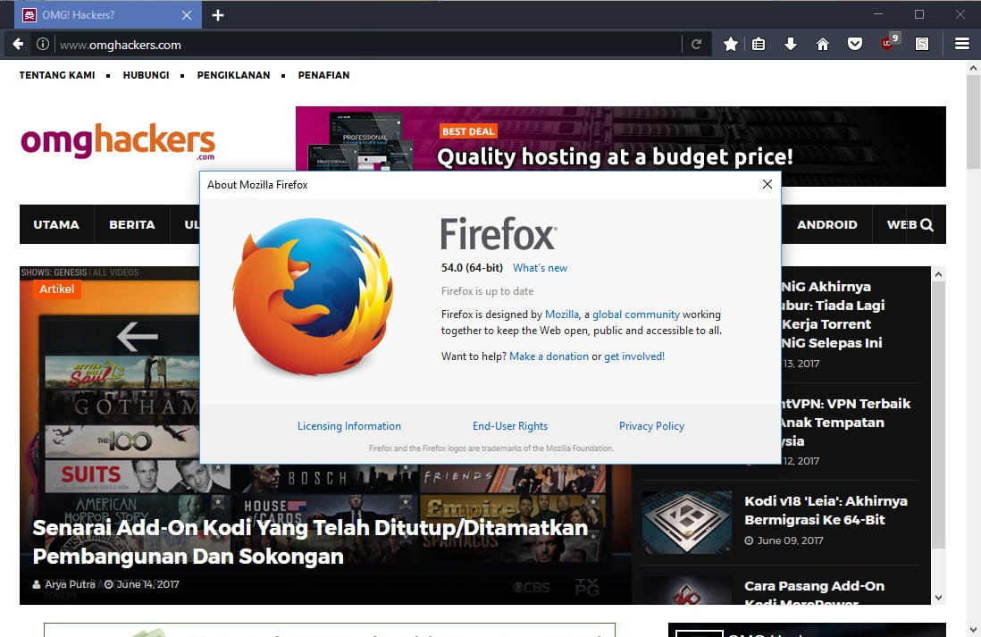Click the address bar URL field
Image resolution: width=981 pixels, height=637 pixels.
pos(357,44)
